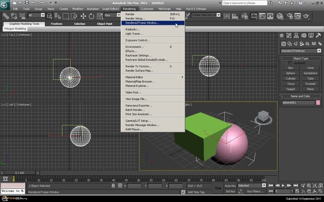Open the Utilities hammer panel tab
Screen dimensions: 324x202
tap(318, 36)
